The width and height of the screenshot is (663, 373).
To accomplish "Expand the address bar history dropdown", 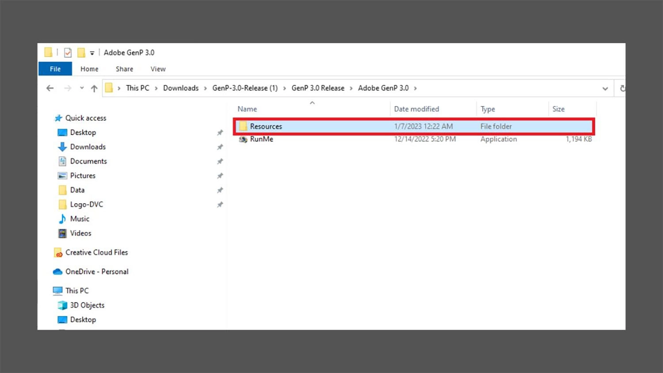I will [605, 88].
